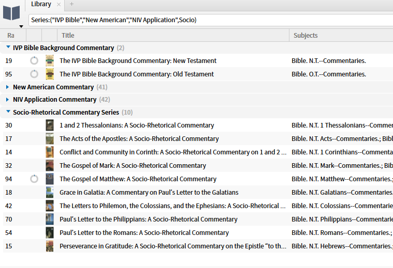
Task: Open Letters to Philemon, Colossians, Ephesians title
Action: pos(172,206)
